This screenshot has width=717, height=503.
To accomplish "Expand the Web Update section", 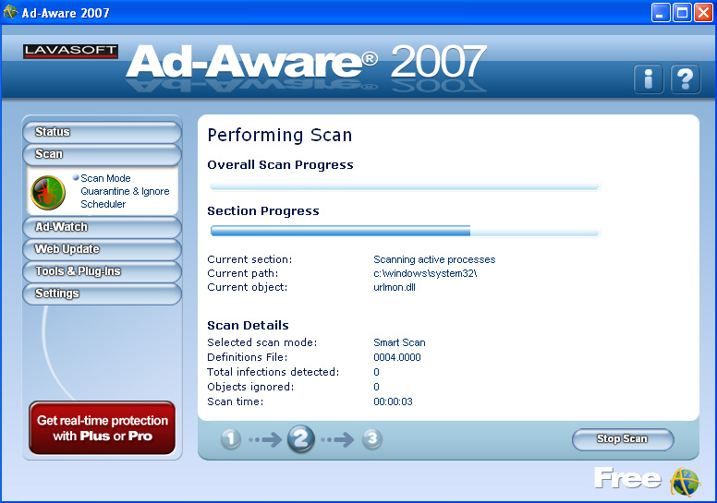I will click(102, 249).
